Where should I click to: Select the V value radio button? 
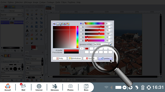(x=81, y=30)
